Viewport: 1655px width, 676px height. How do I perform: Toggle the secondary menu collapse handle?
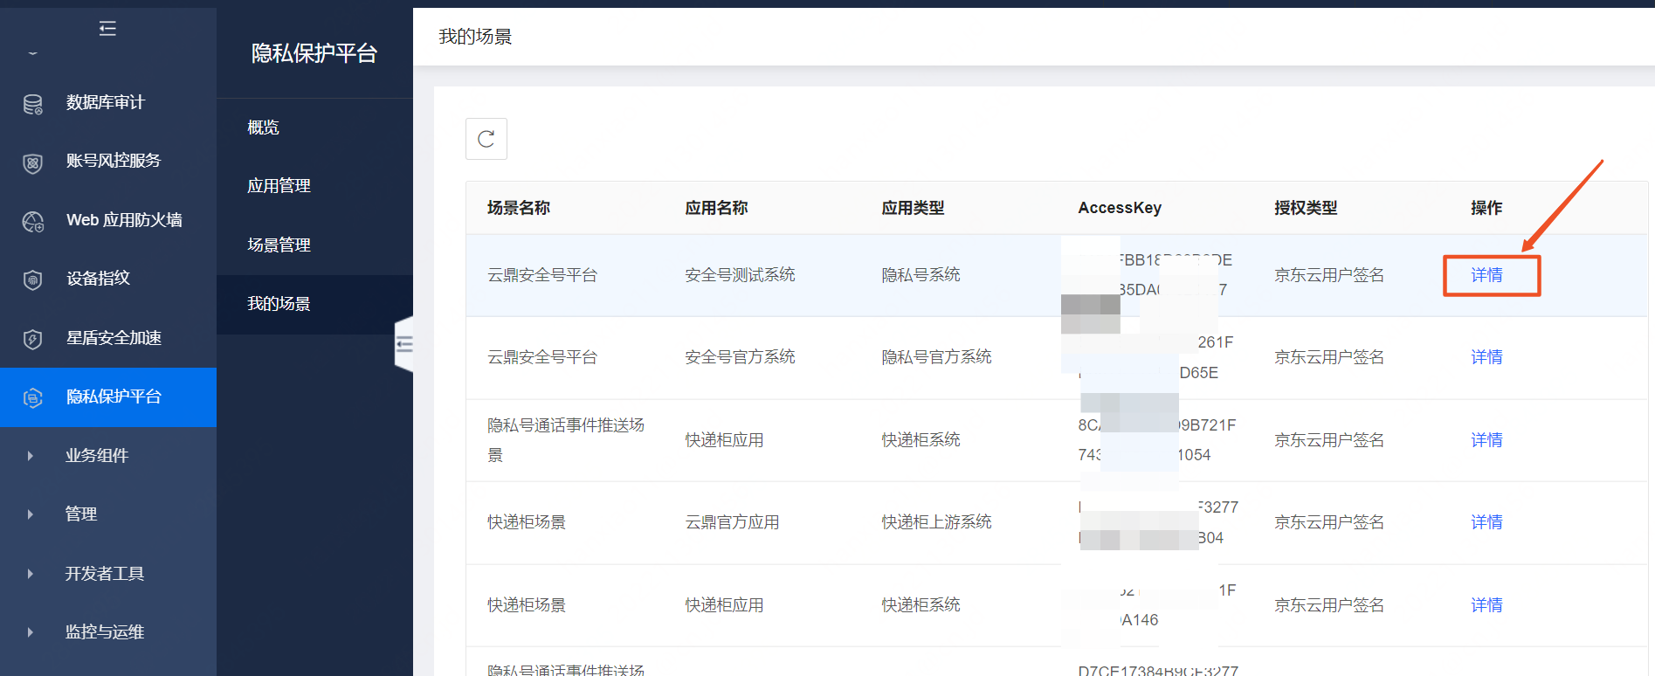click(x=403, y=344)
